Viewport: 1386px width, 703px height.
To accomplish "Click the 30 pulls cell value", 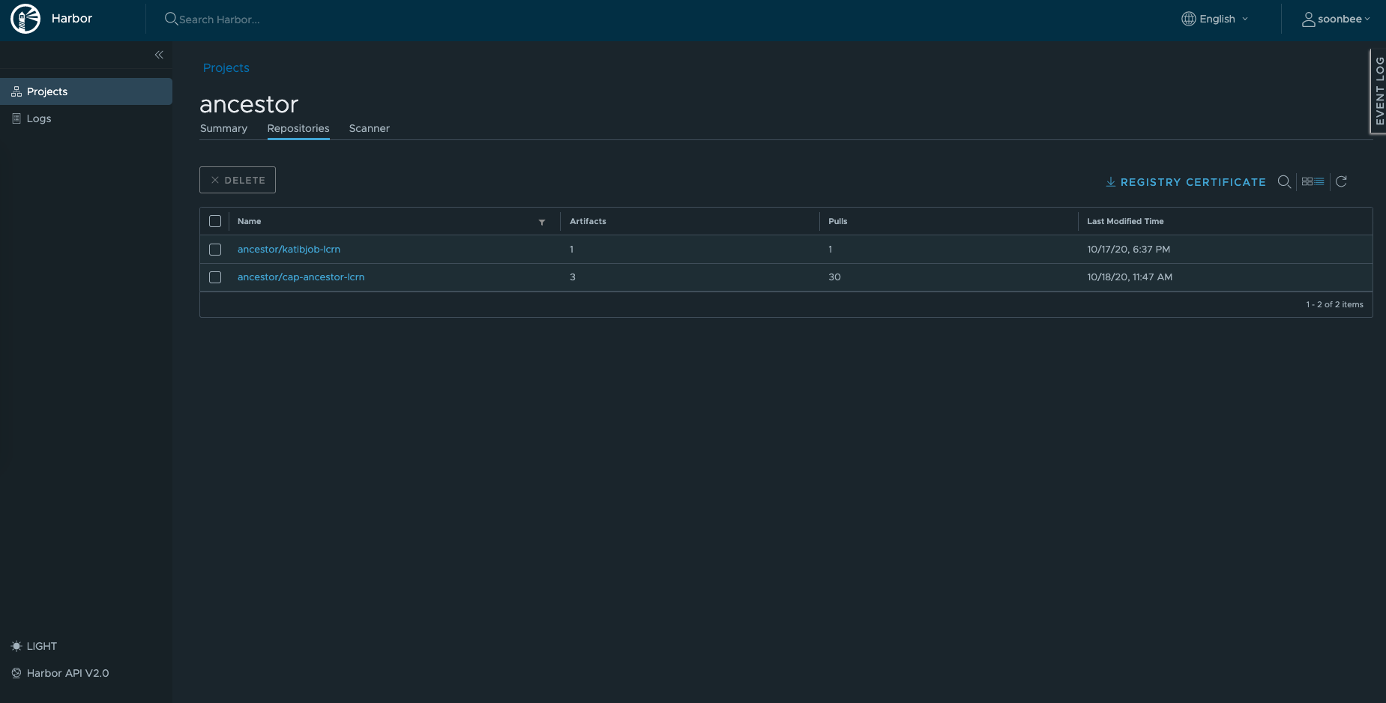I will 834,277.
